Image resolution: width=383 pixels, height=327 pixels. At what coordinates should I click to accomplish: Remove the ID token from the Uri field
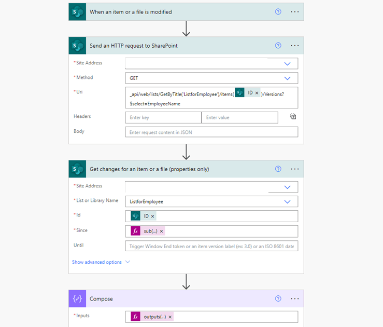257,93
